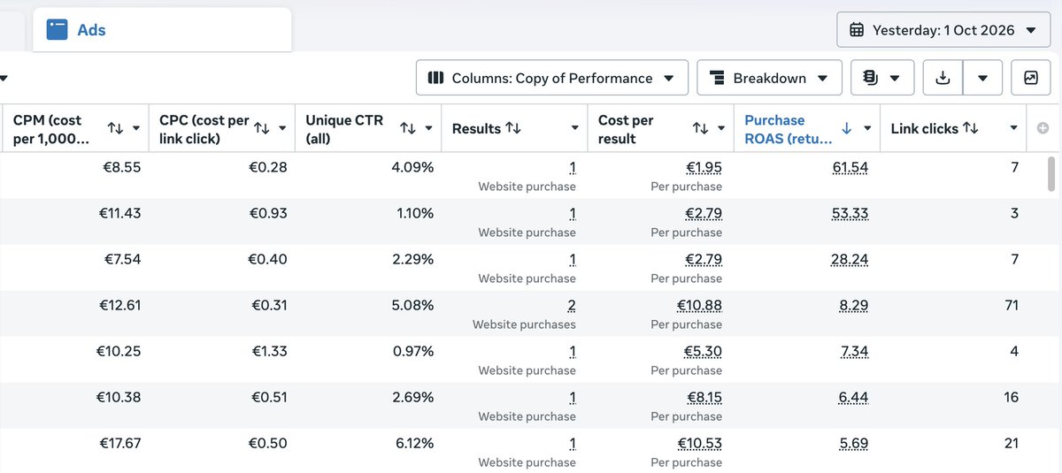Click Unique CTR value 6.12%
Screen dimensions: 1062x473
pos(412,443)
